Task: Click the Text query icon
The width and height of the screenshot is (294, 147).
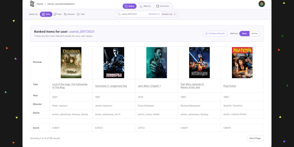Action: point(78,14)
